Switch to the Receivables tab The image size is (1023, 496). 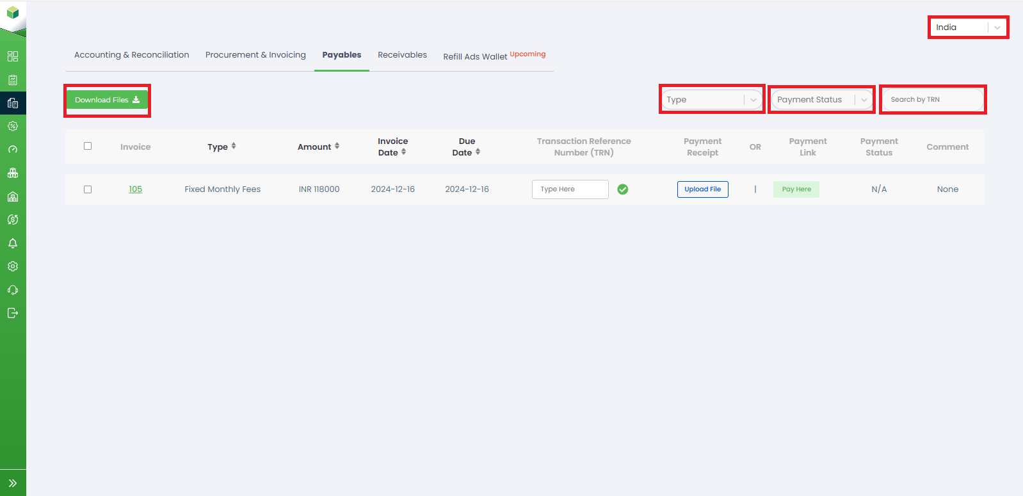(402, 55)
